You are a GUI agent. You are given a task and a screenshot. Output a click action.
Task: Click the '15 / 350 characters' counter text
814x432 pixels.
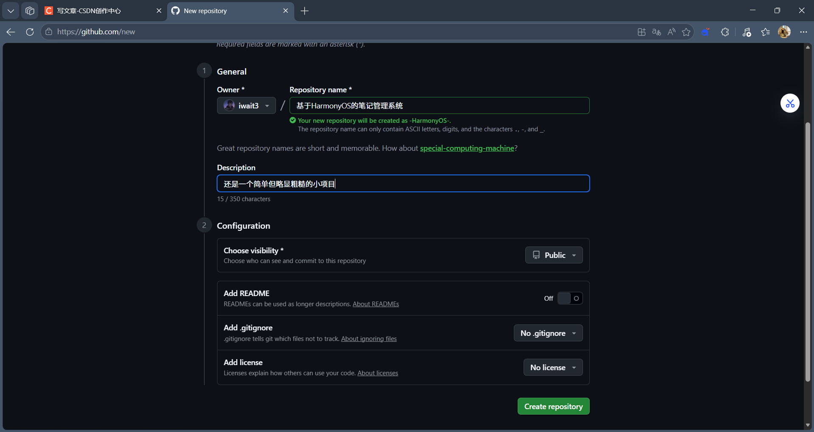pyautogui.click(x=243, y=199)
